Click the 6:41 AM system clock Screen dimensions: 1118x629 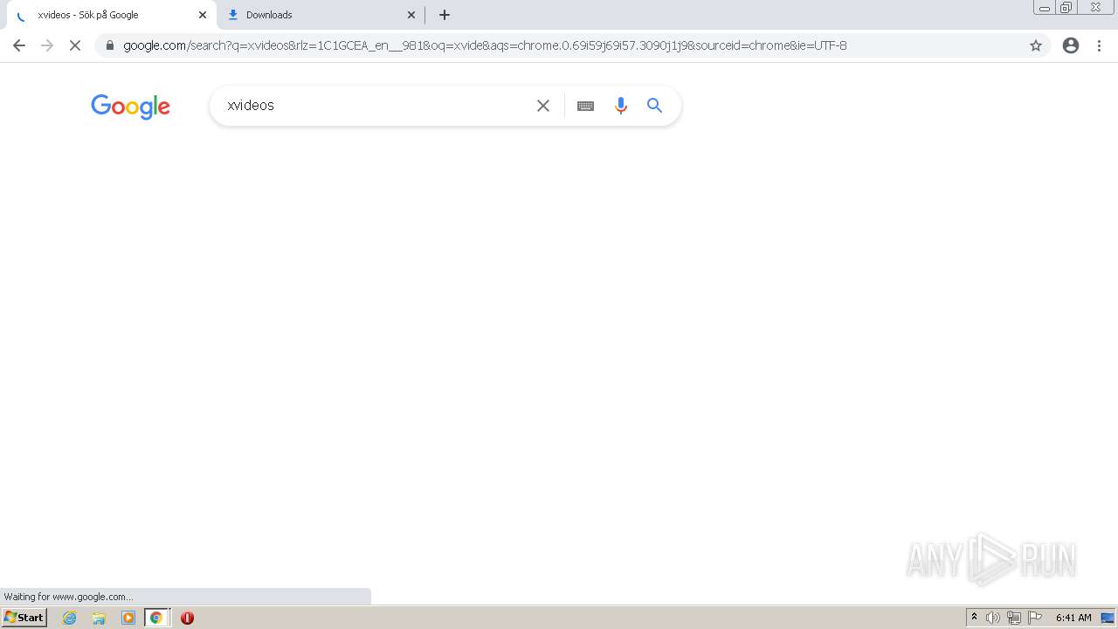point(1073,618)
